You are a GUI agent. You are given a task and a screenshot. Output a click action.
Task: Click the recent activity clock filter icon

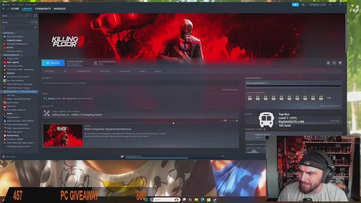coord(32,22)
